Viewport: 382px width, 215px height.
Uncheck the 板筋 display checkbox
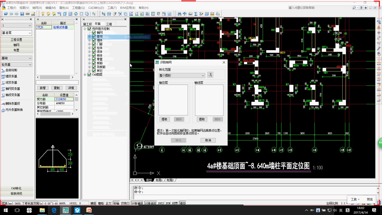click(94, 63)
